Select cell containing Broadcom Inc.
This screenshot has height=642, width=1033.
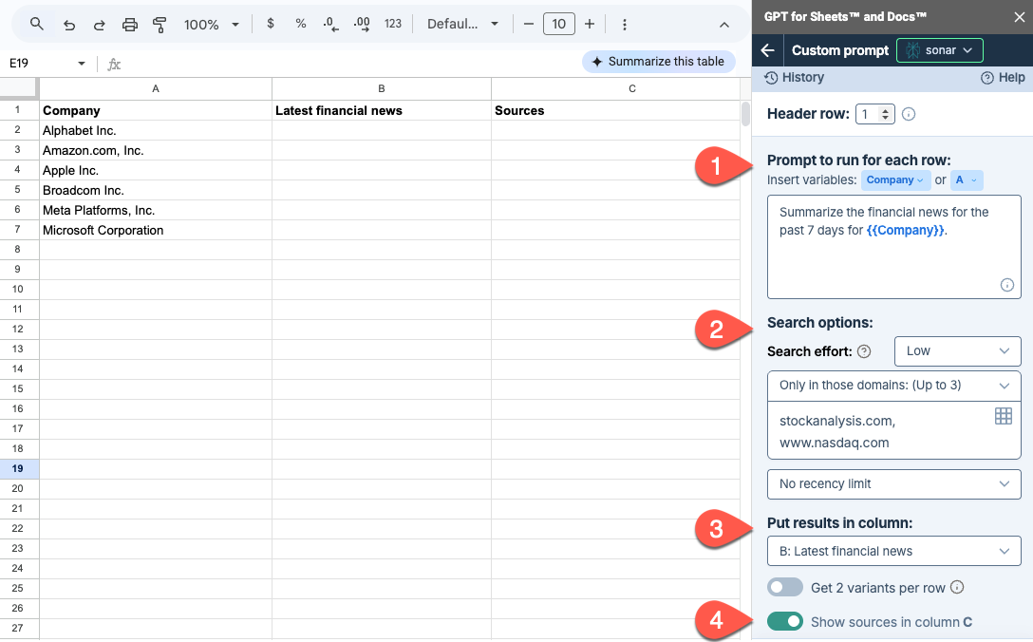pos(156,191)
